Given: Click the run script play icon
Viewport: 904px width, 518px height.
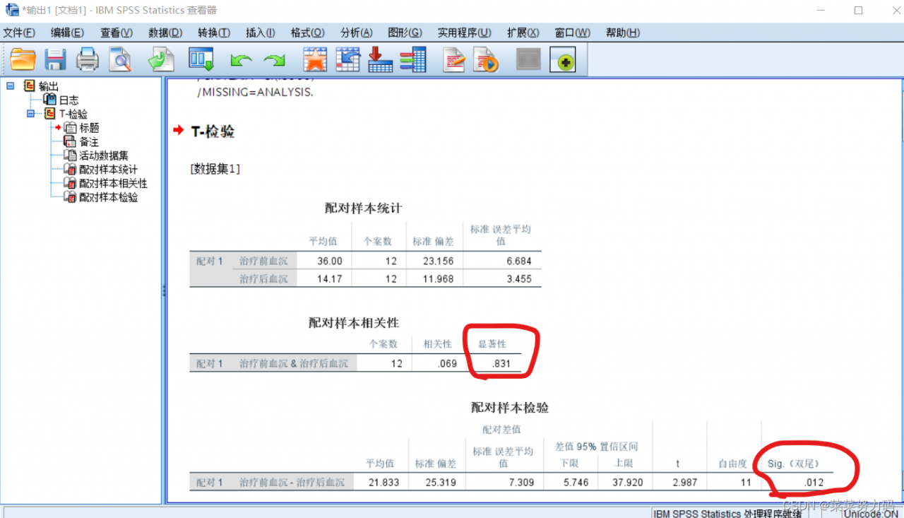Looking at the screenshot, I should (x=486, y=60).
